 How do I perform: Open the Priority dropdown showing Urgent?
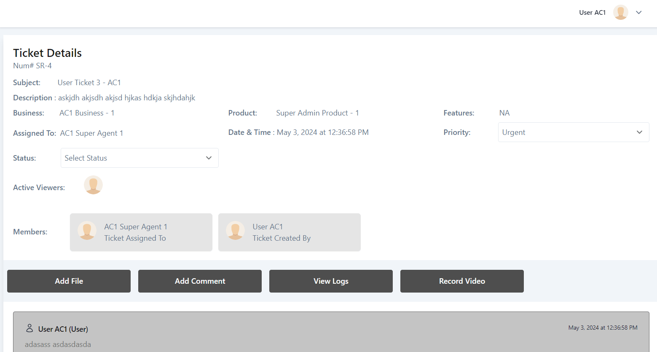(x=573, y=132)
